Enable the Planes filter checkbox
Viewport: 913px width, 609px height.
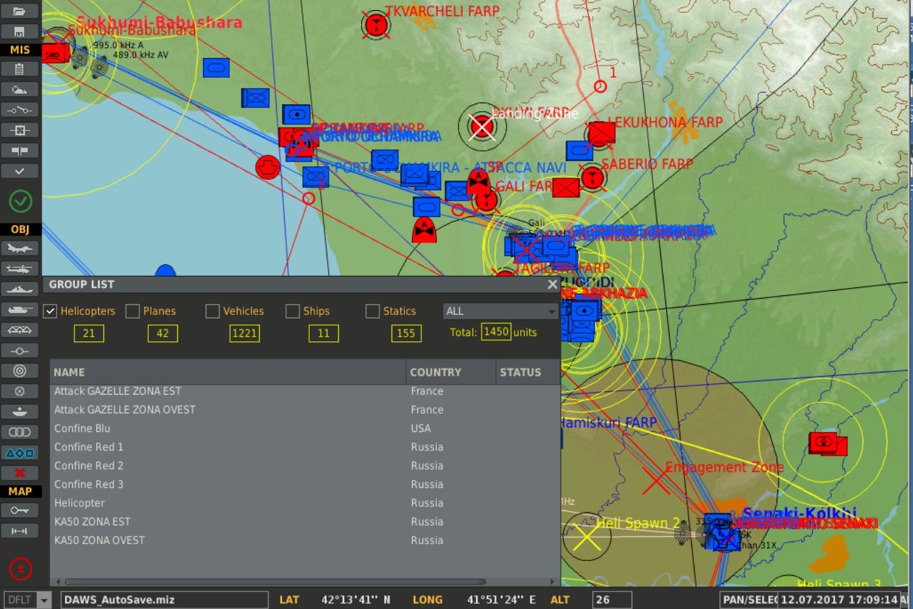pyautogui.click(x=133, y=311)
